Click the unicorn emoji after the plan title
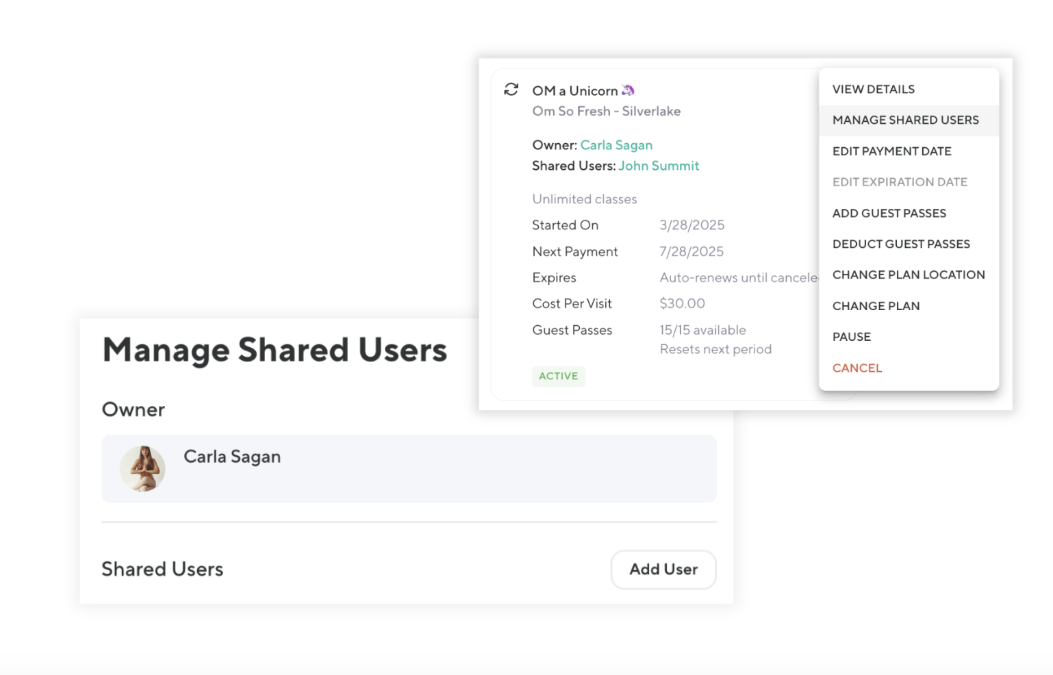This screenshot has height=675, width=1053. (x=628, y=90)
